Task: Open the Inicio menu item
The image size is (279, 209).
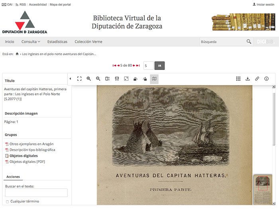Action: pos(10,42)
